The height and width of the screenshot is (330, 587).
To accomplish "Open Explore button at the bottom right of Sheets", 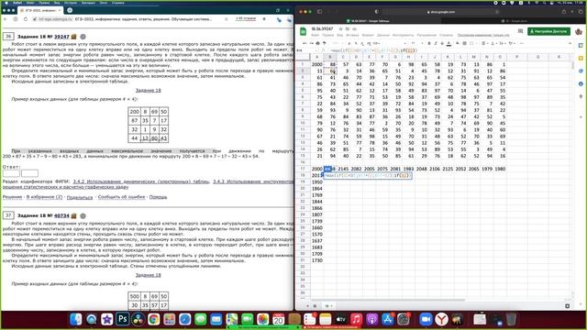I will point(567,305).
